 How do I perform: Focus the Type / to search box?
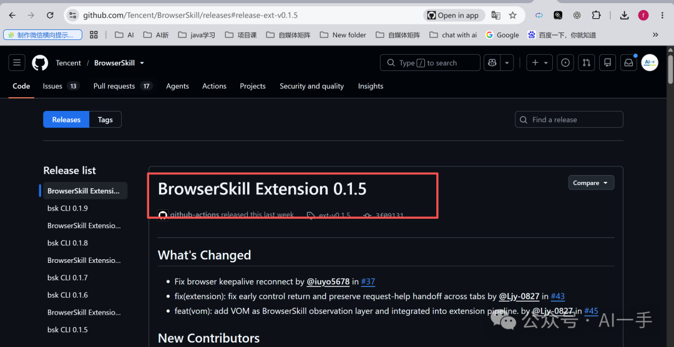click(430, 63)
